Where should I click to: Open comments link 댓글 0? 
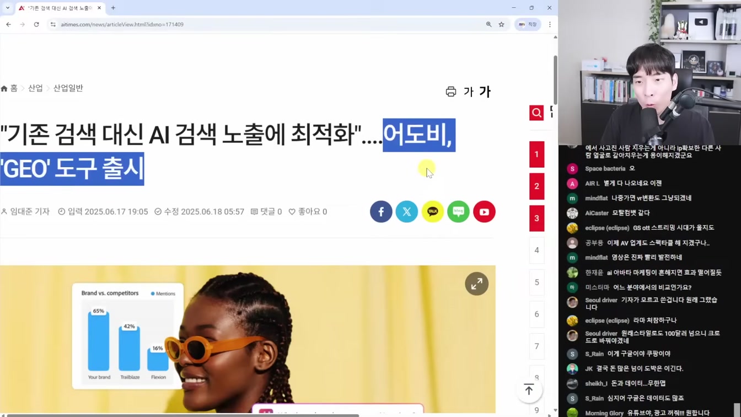point(266,212)
